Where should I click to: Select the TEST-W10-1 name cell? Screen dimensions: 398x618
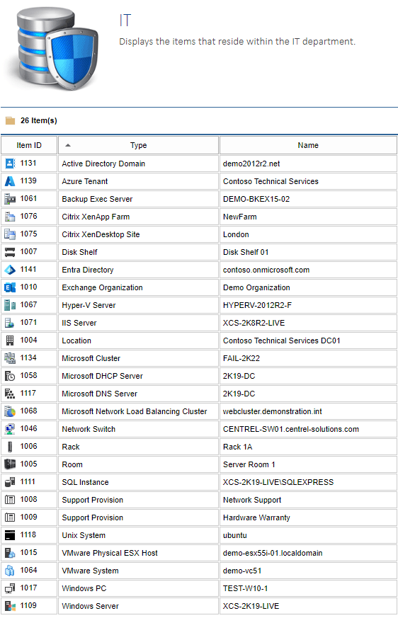point(308,589)
